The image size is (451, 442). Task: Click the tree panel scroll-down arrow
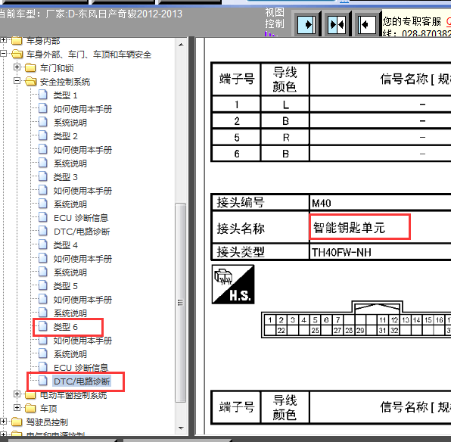click(x=181, y=428)
